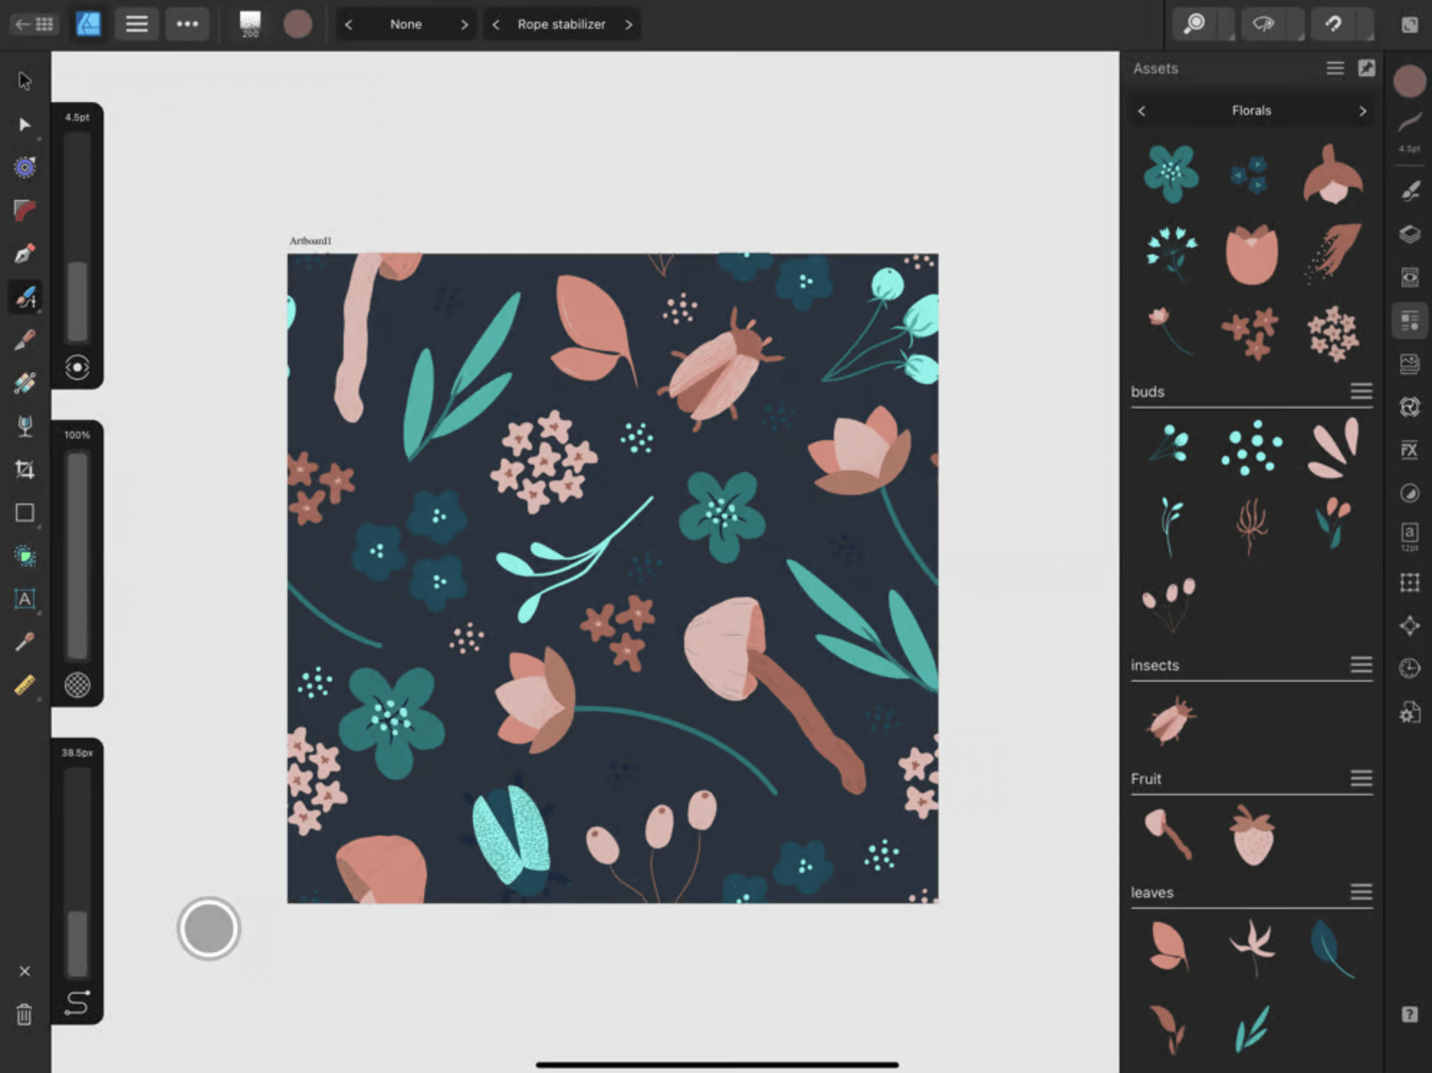Go to next asset category after Florals
1432x1073 pixels.
[1362, 111]
